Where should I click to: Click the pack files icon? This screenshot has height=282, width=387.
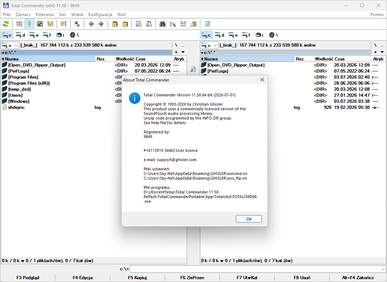click(115, 24)
